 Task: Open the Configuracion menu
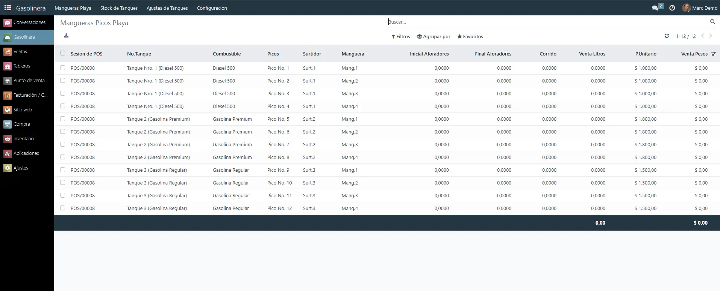coord(212,8)
